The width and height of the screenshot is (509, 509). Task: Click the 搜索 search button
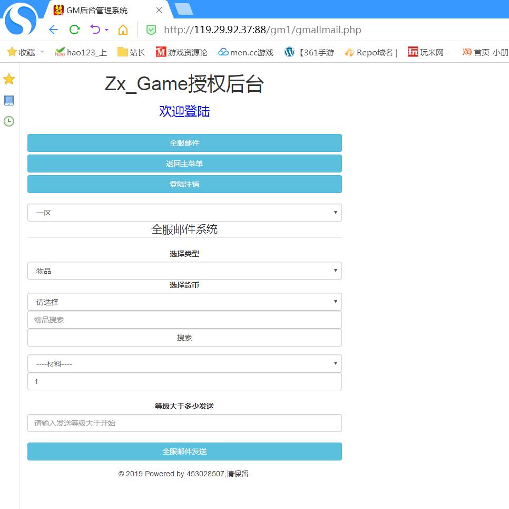[184, 338]
